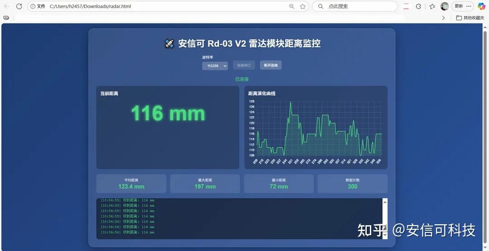Open the 波特率 115200 dropdown

[215, 66]
